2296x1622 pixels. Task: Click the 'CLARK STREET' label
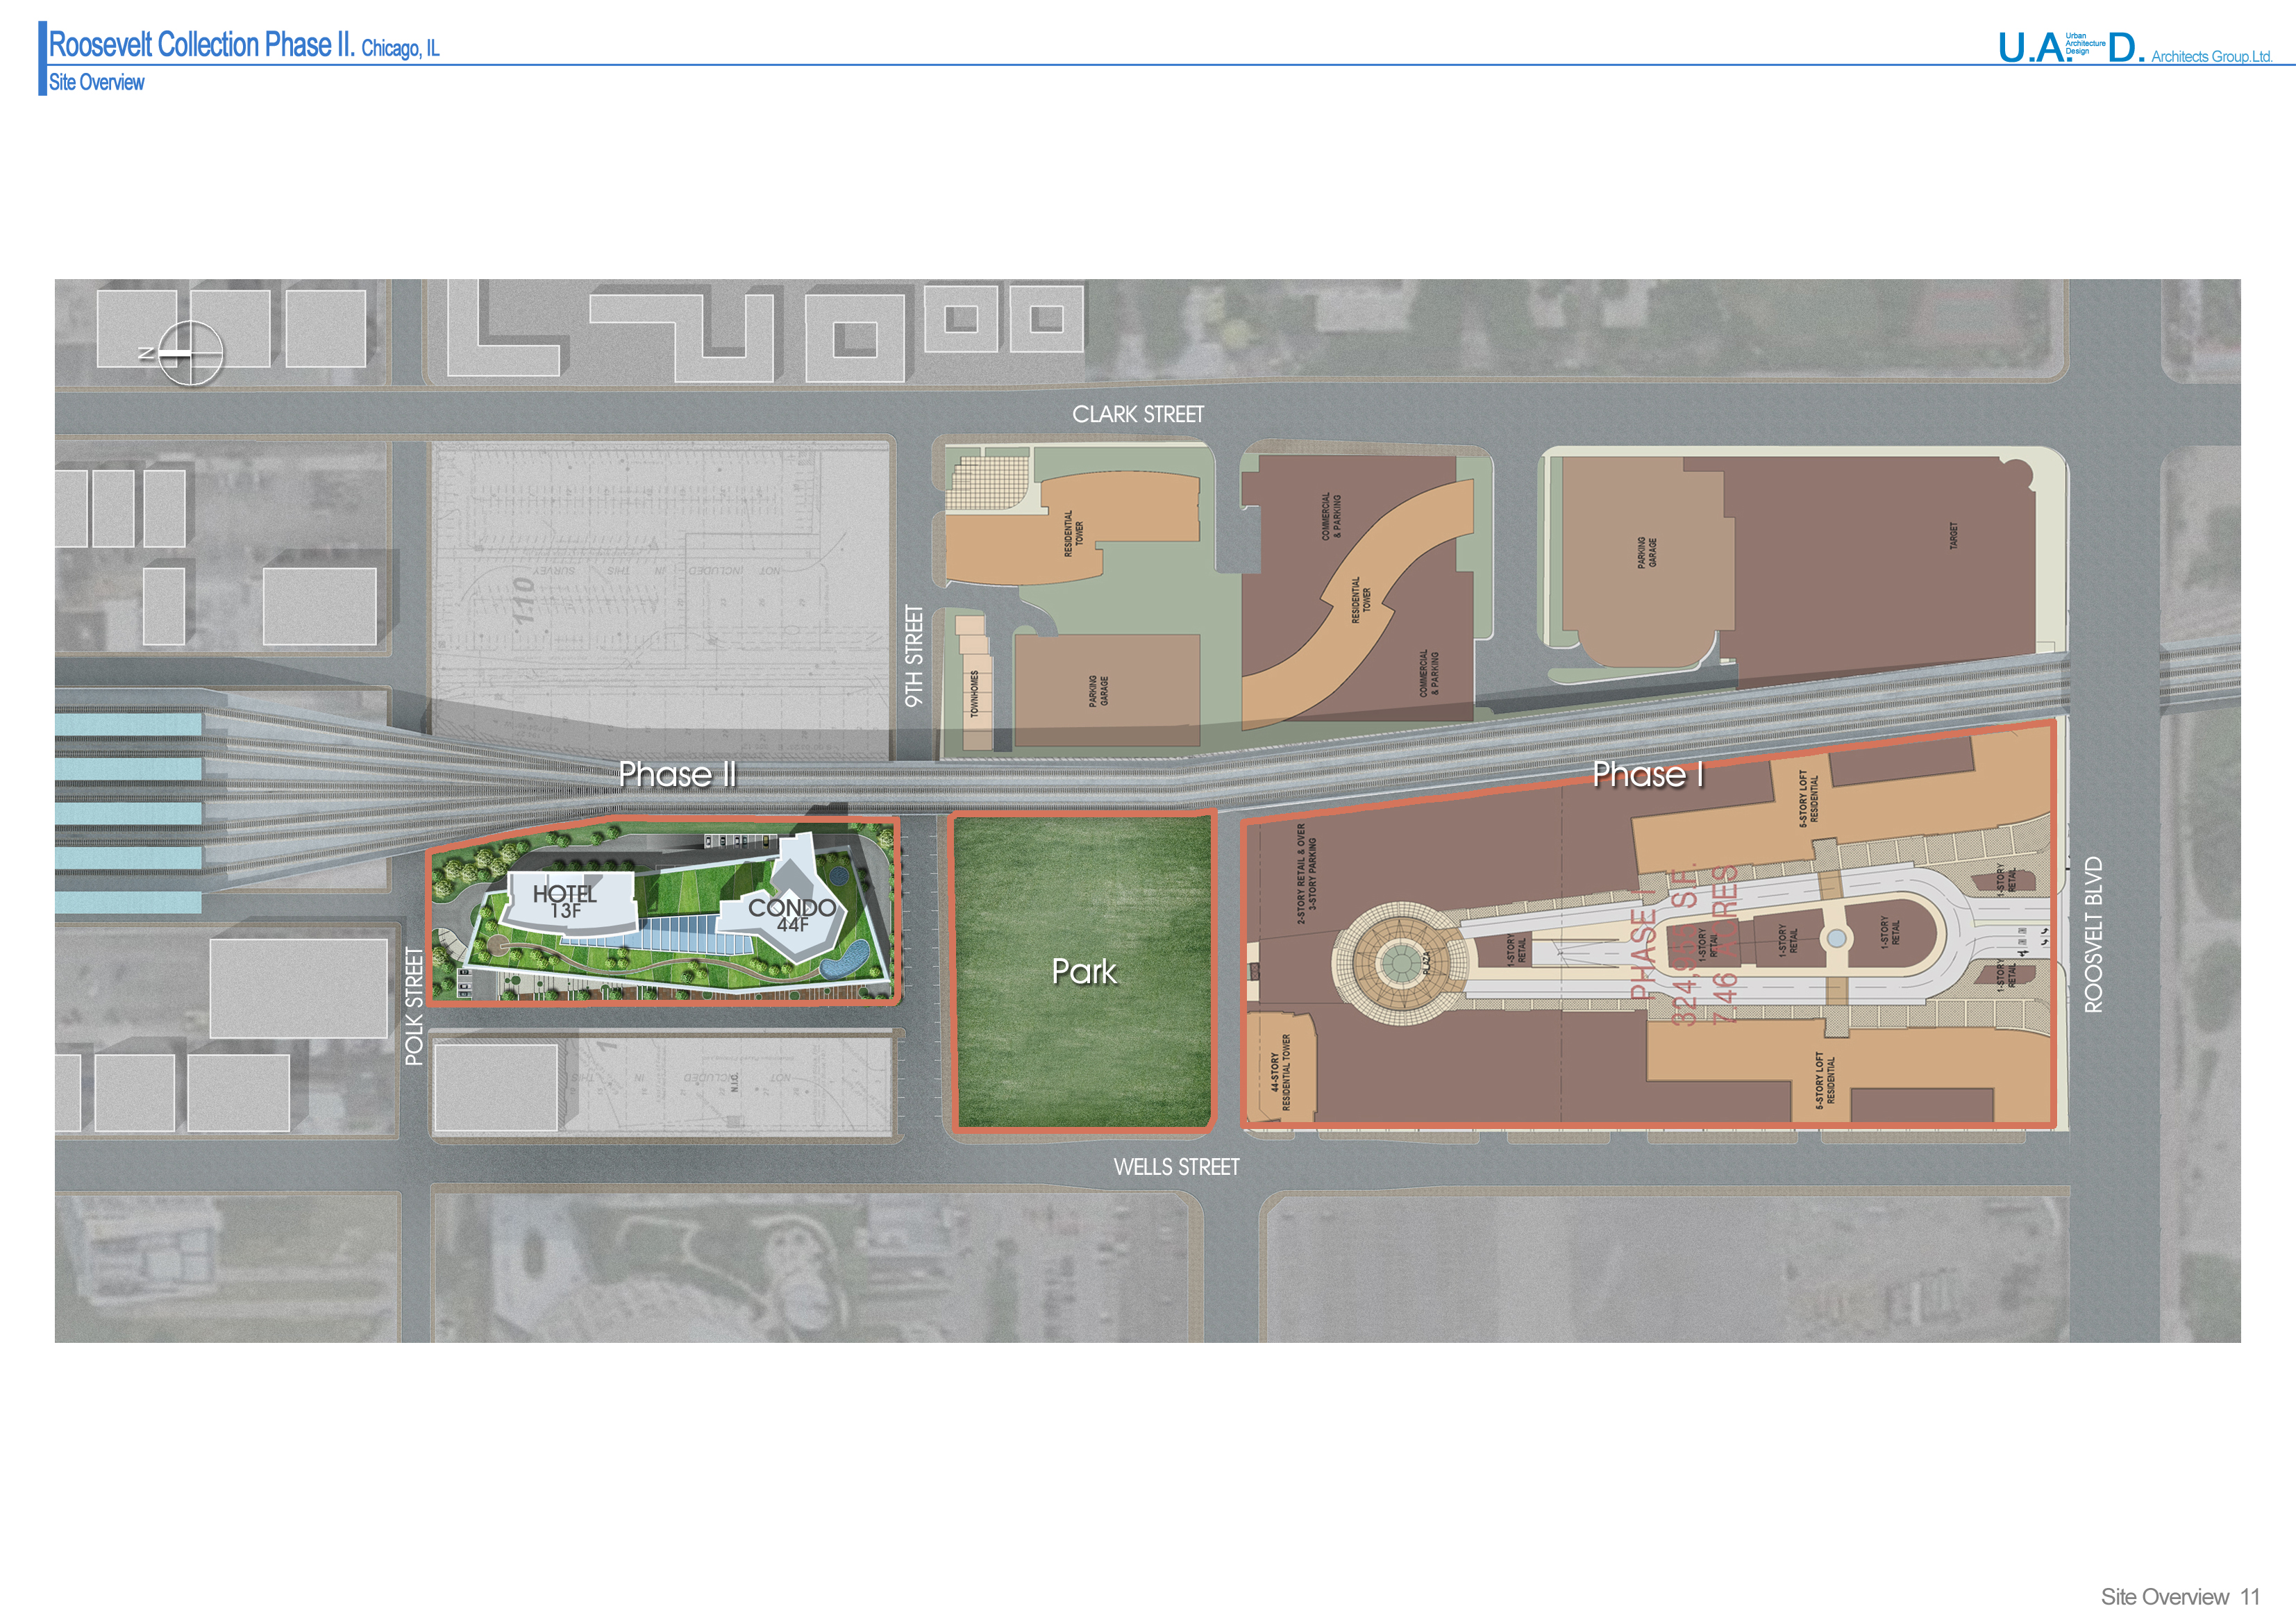coord(1138,414)
